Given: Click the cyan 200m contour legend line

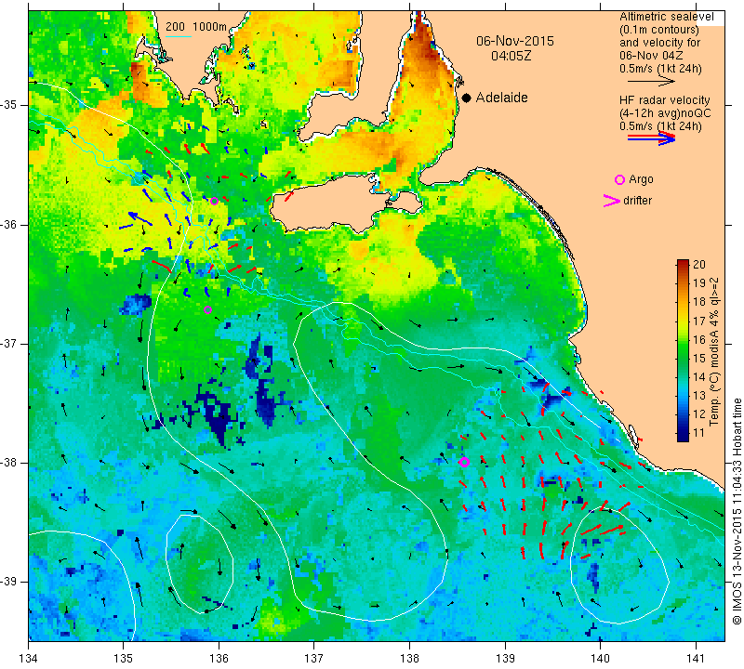Looking at the screenshot, I should pos(179,36).
